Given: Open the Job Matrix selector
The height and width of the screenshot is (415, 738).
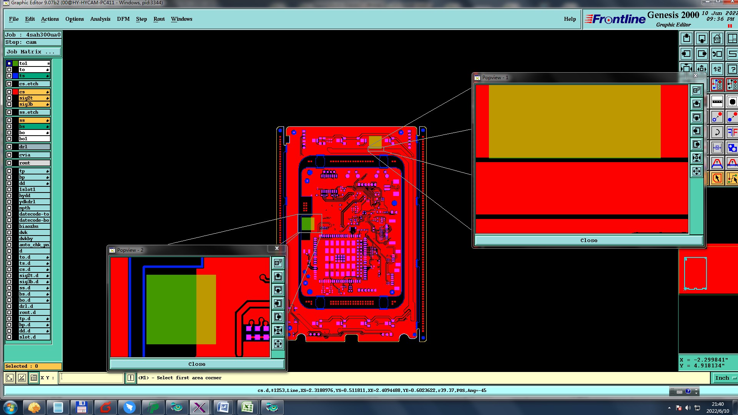Looking at the screenshot, I should [33, 51].
